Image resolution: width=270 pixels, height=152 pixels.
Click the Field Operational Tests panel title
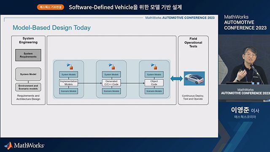coord(193,42)
